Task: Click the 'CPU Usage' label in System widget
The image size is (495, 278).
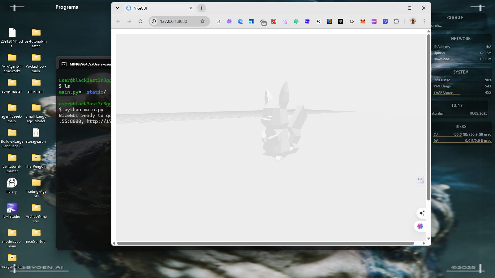Action: (x=442, y=80)
